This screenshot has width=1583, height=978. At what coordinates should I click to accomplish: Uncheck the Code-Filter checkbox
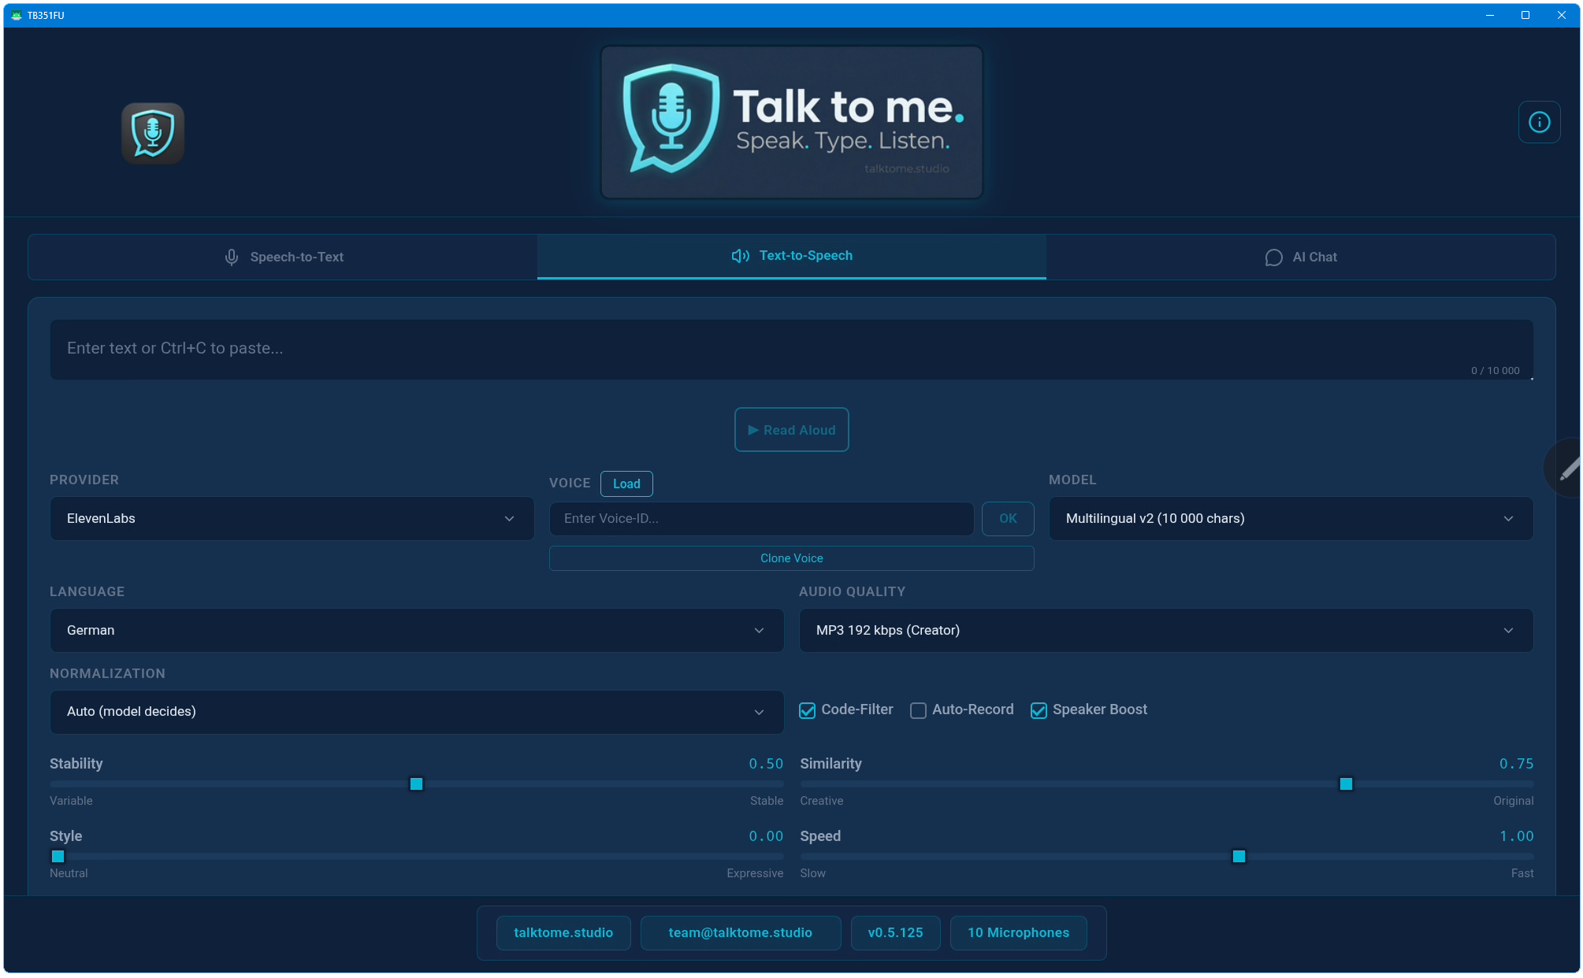807,710
